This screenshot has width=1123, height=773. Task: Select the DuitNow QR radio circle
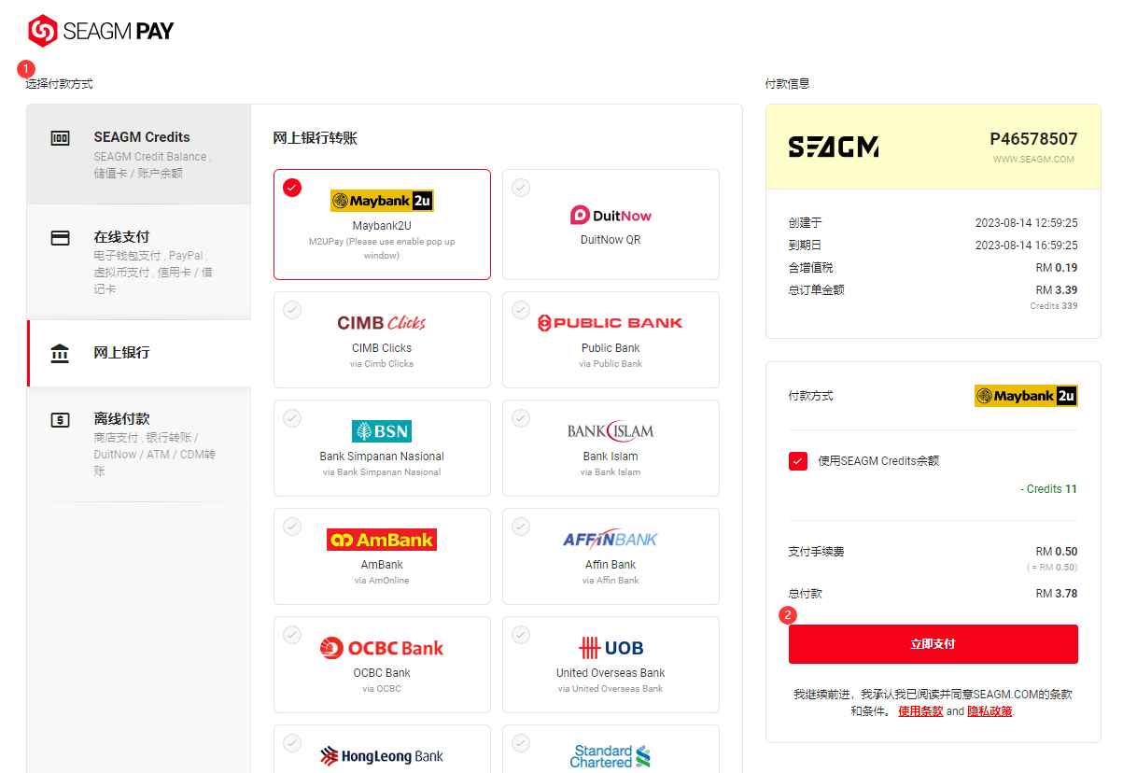[x=521, y=188]
